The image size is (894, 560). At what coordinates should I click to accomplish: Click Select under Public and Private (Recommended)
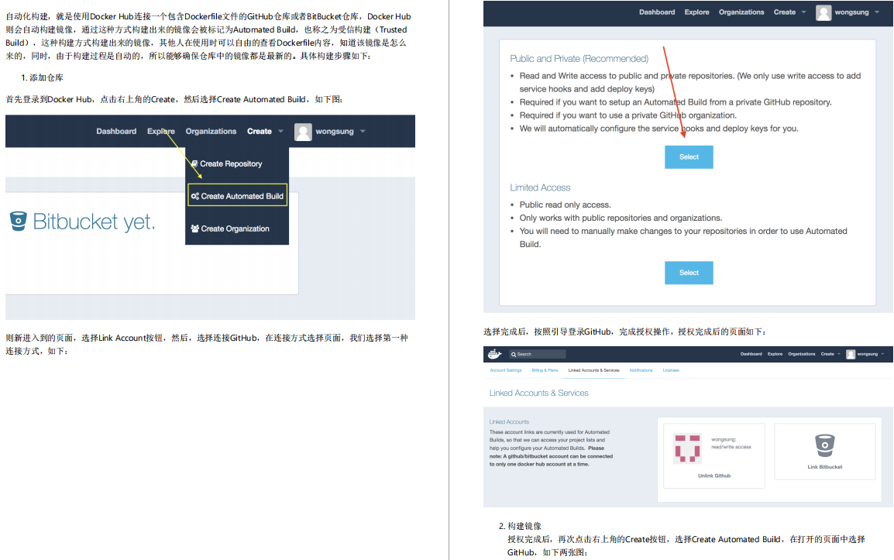[689, 156]
